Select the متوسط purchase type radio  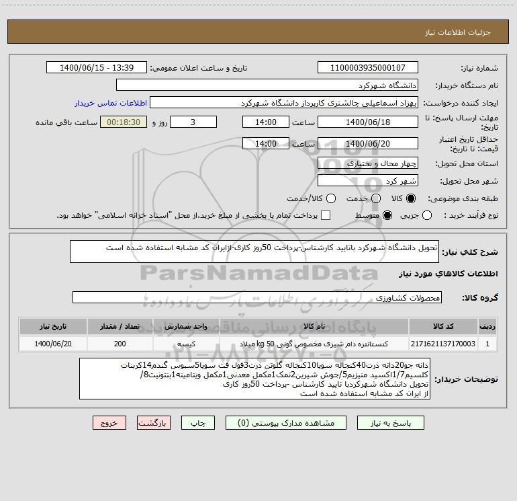click(387, 215)
